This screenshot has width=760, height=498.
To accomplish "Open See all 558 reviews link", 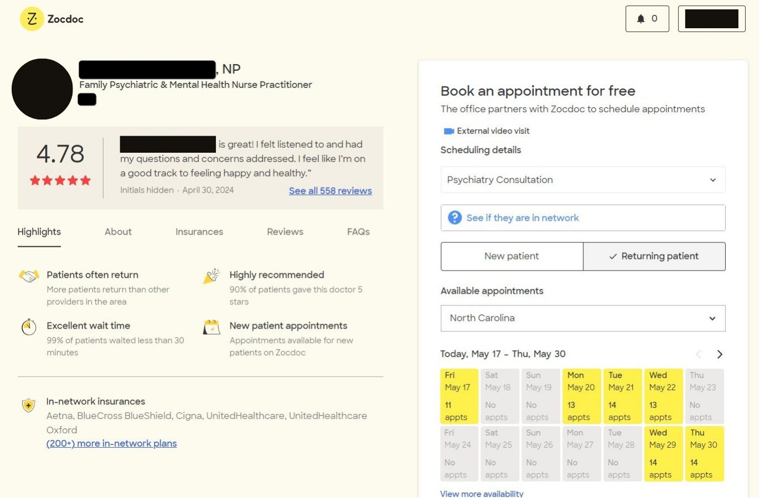I will click(x=330, y=191).
